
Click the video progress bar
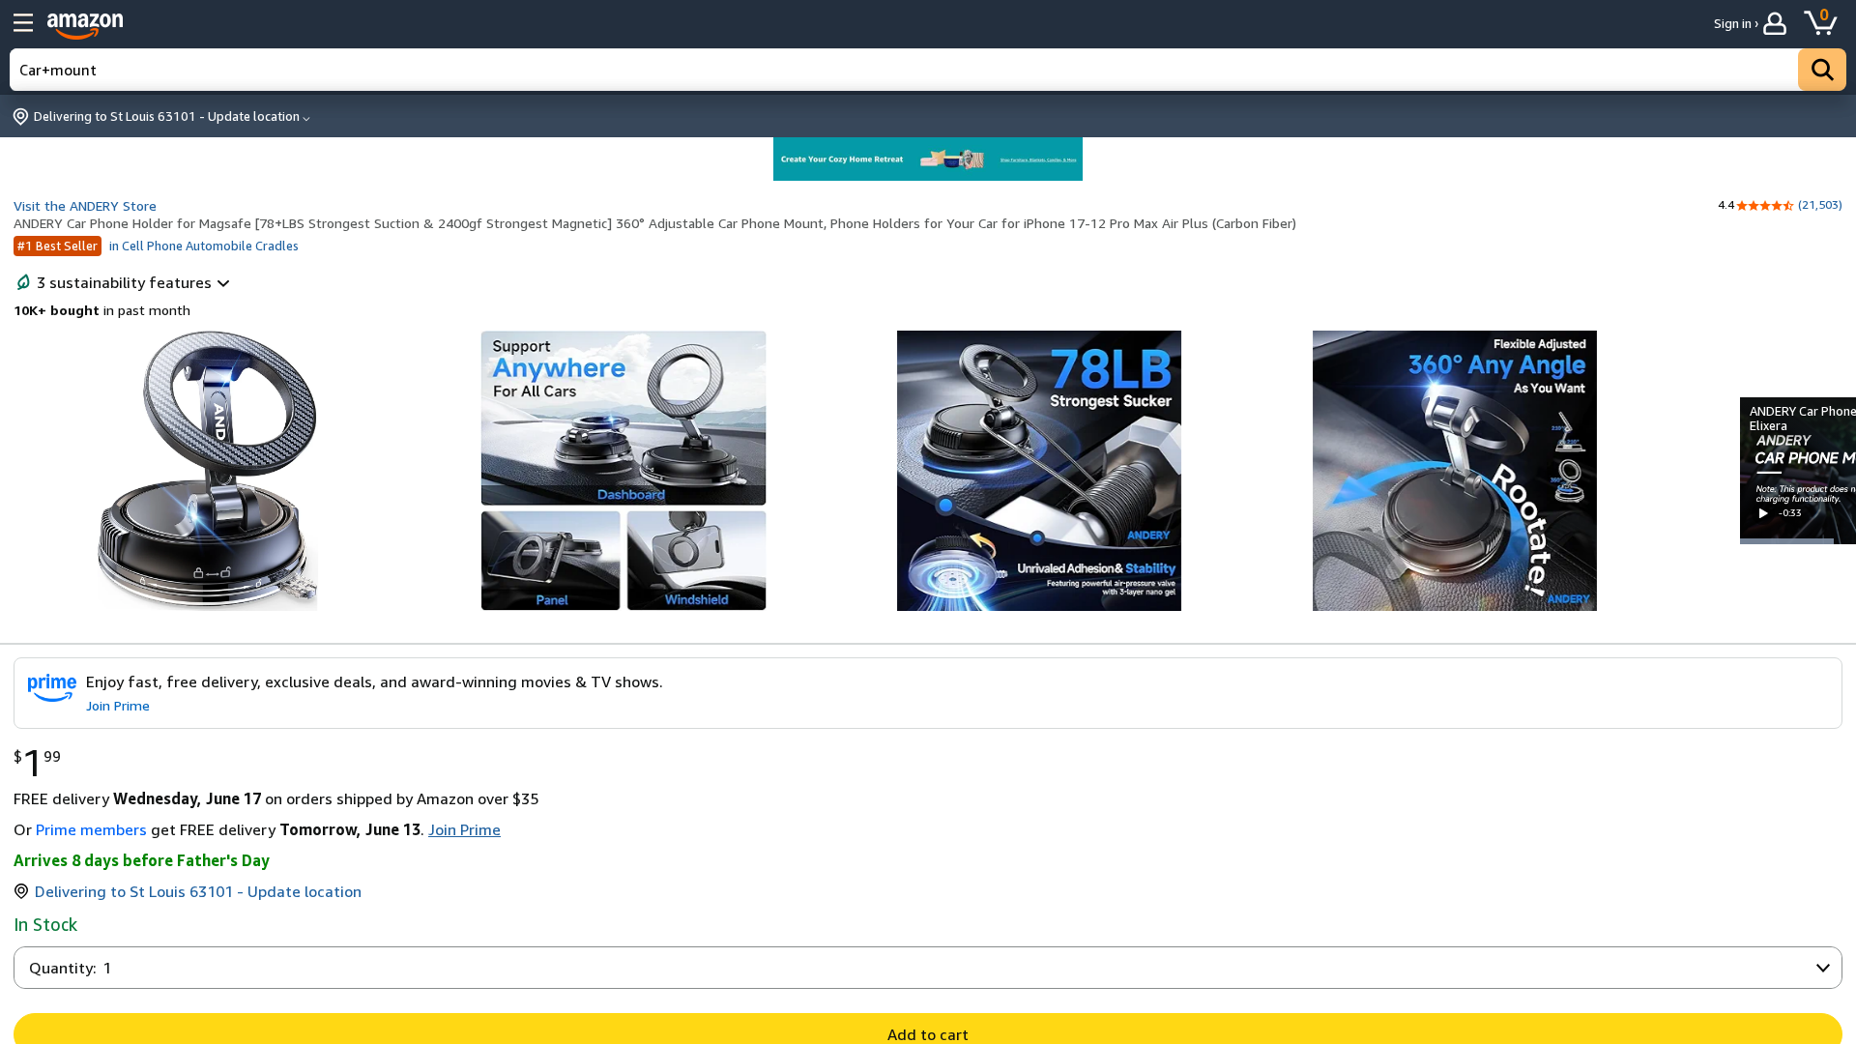click(x=1798, y=541)
